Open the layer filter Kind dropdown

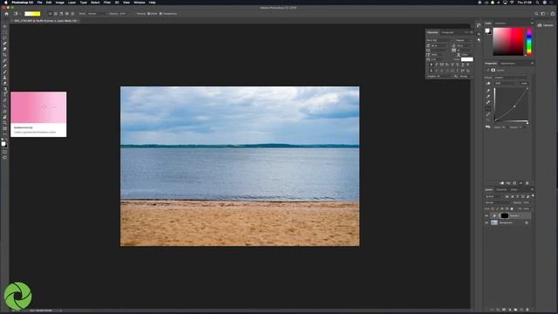(x=494, y=196)
